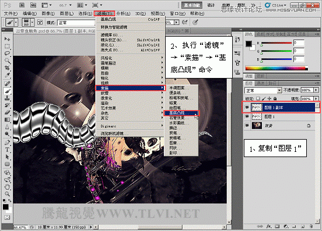The height and width of the screenshot is (231, 322).
Task: Select the Hand tool
Action: [x=7, y=187]
